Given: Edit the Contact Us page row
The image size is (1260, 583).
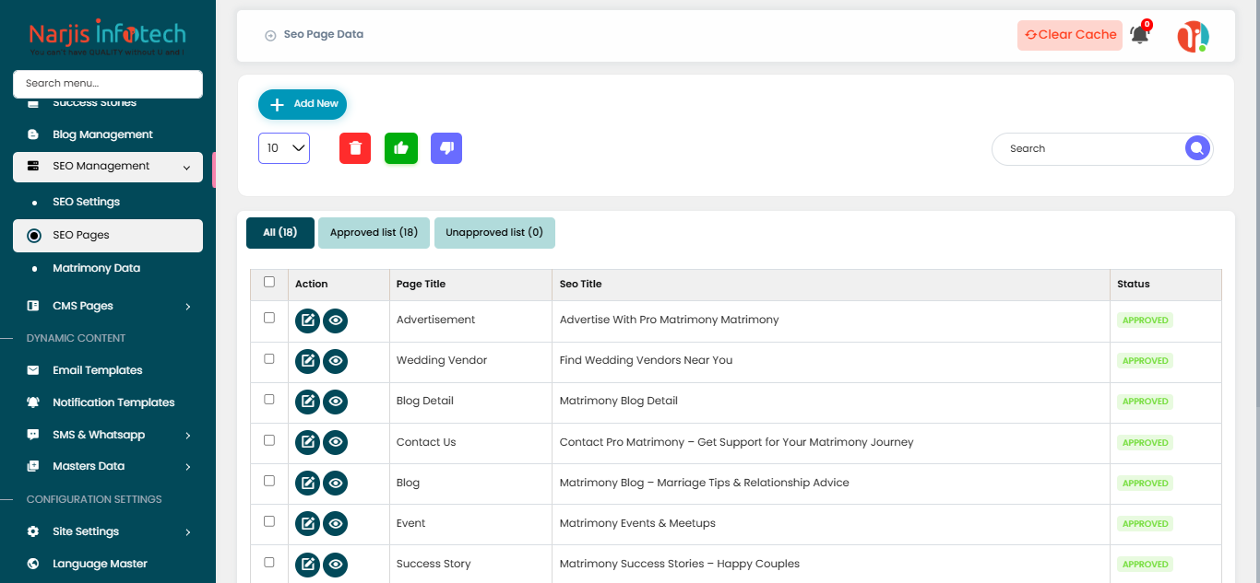Looking at the screenshot, I should click(307, 442).
